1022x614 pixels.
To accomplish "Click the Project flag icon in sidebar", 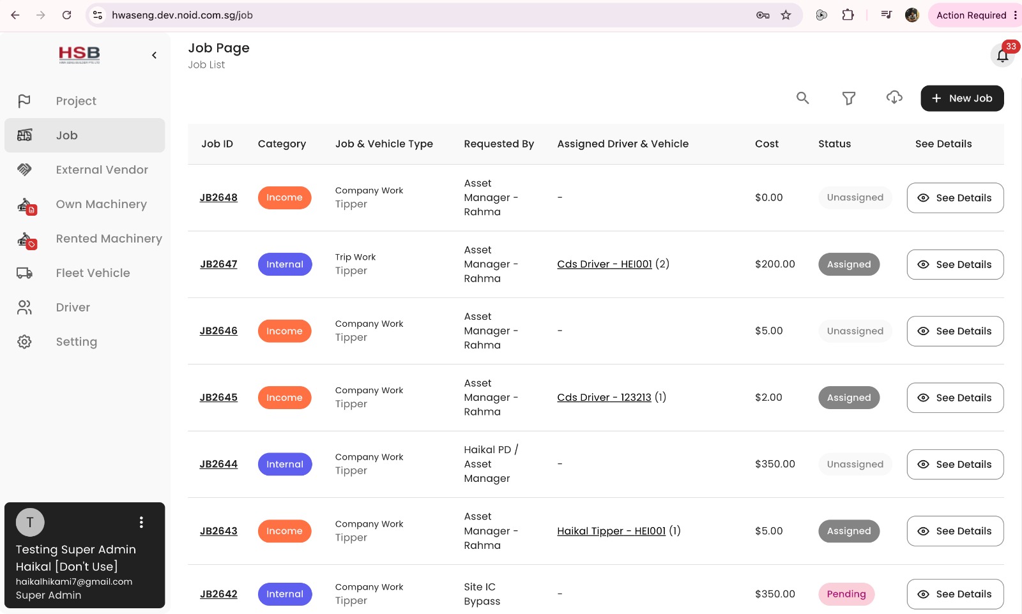I will coord(24,101).
